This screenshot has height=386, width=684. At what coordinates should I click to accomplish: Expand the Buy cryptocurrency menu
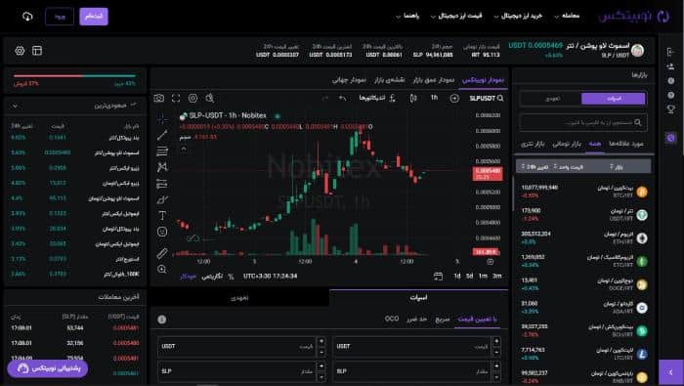click(x=518, y=17)
